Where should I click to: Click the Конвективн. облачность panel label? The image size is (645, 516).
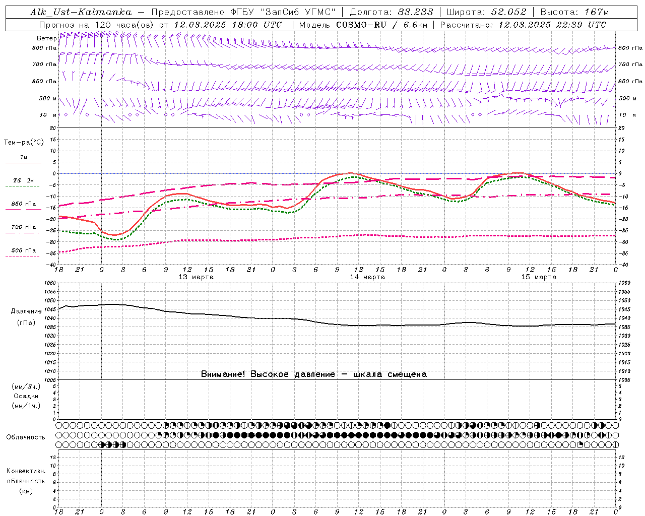tap(26, 476)
